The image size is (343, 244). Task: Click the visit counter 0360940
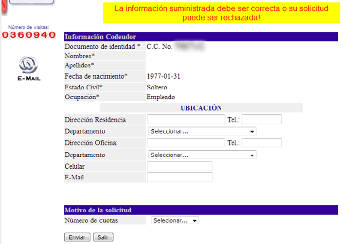pos(29,35)
